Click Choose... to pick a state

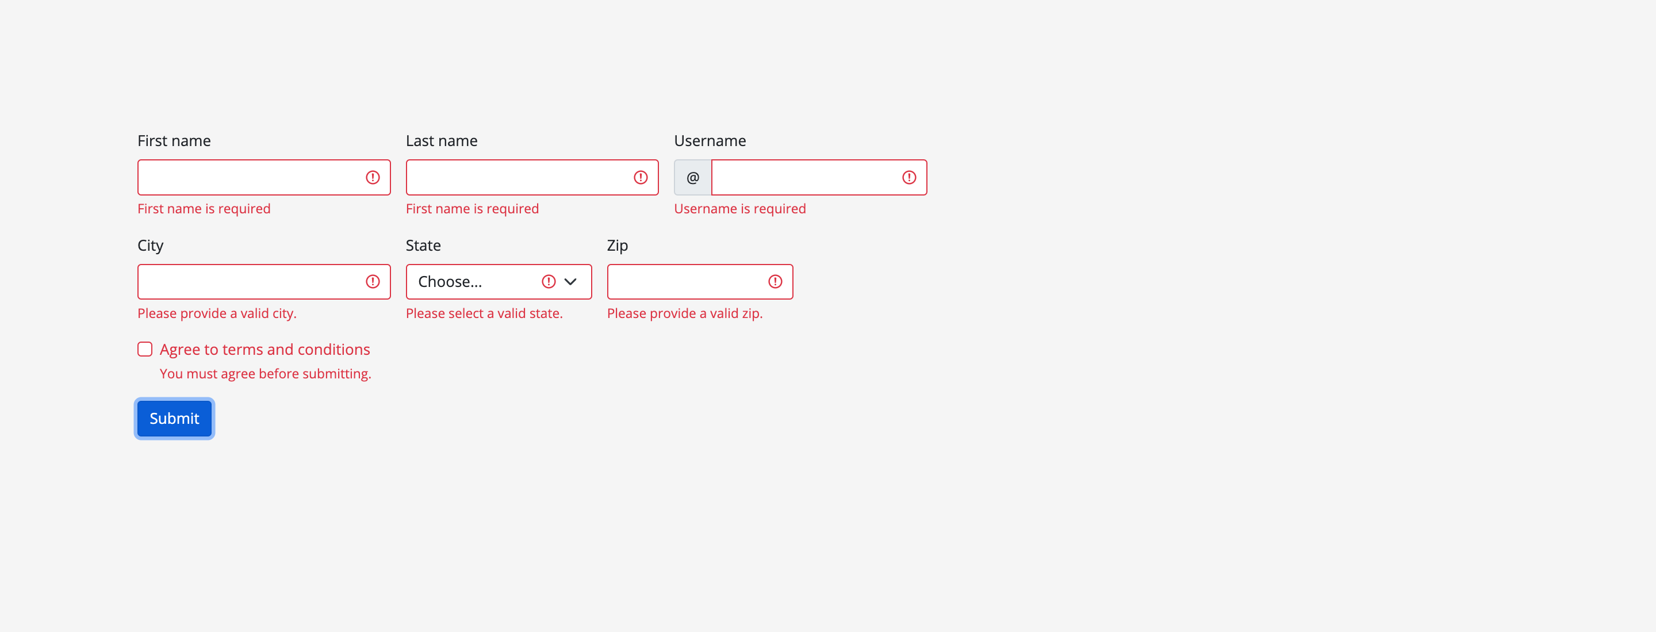coord(450,281)
